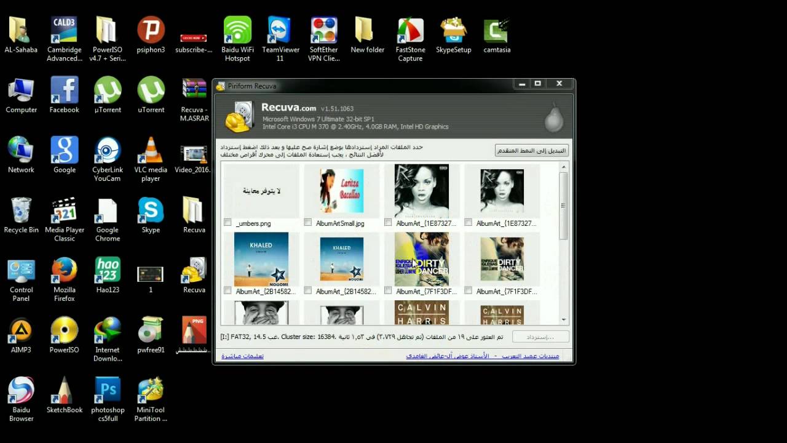Launch AIMP3 player shortcut

21,336
